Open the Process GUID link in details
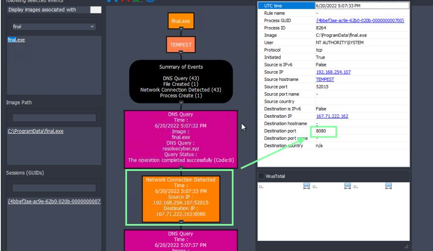Screen dimensions: 433x251 [360, 20]
